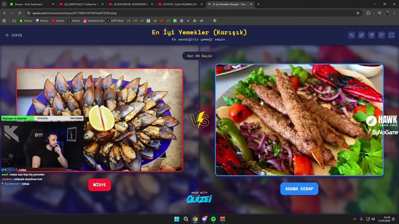Open the Windows Start menu

(177, 219)
